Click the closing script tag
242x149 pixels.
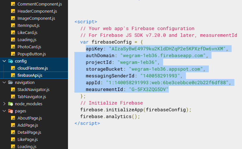[87, 123]
